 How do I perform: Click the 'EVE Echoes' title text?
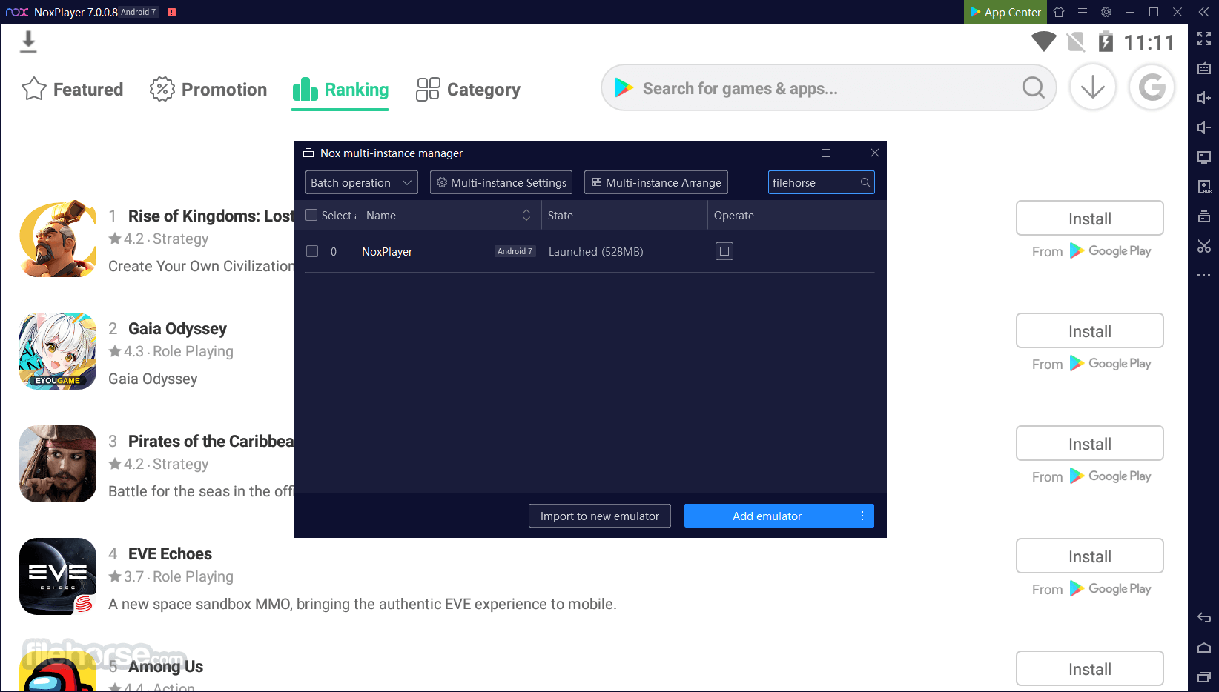(x=170, y=553)
